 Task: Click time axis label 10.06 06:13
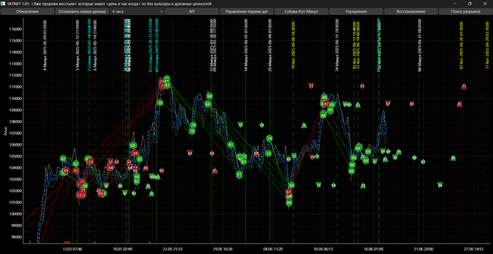click(323, 249)
